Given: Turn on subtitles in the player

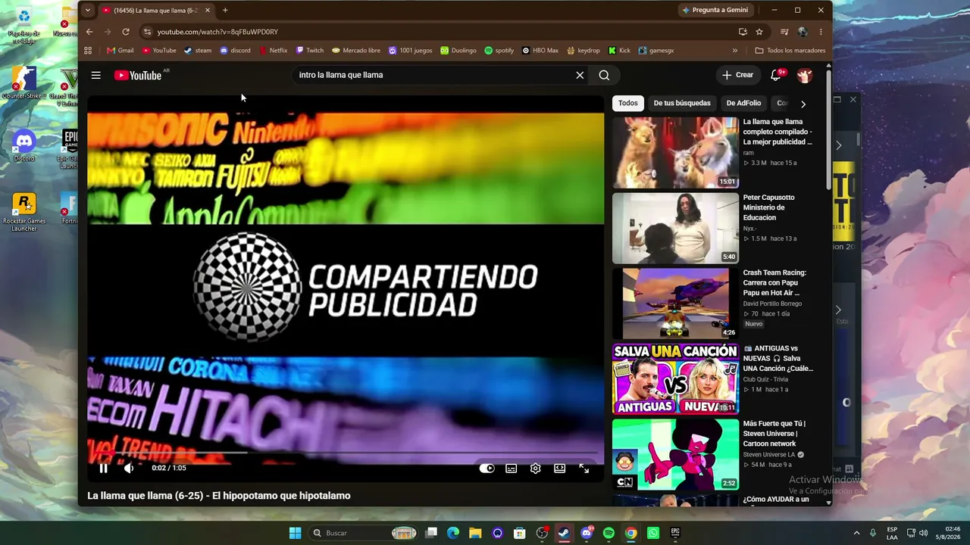Looking at the screenshot, I should point(512,468).
